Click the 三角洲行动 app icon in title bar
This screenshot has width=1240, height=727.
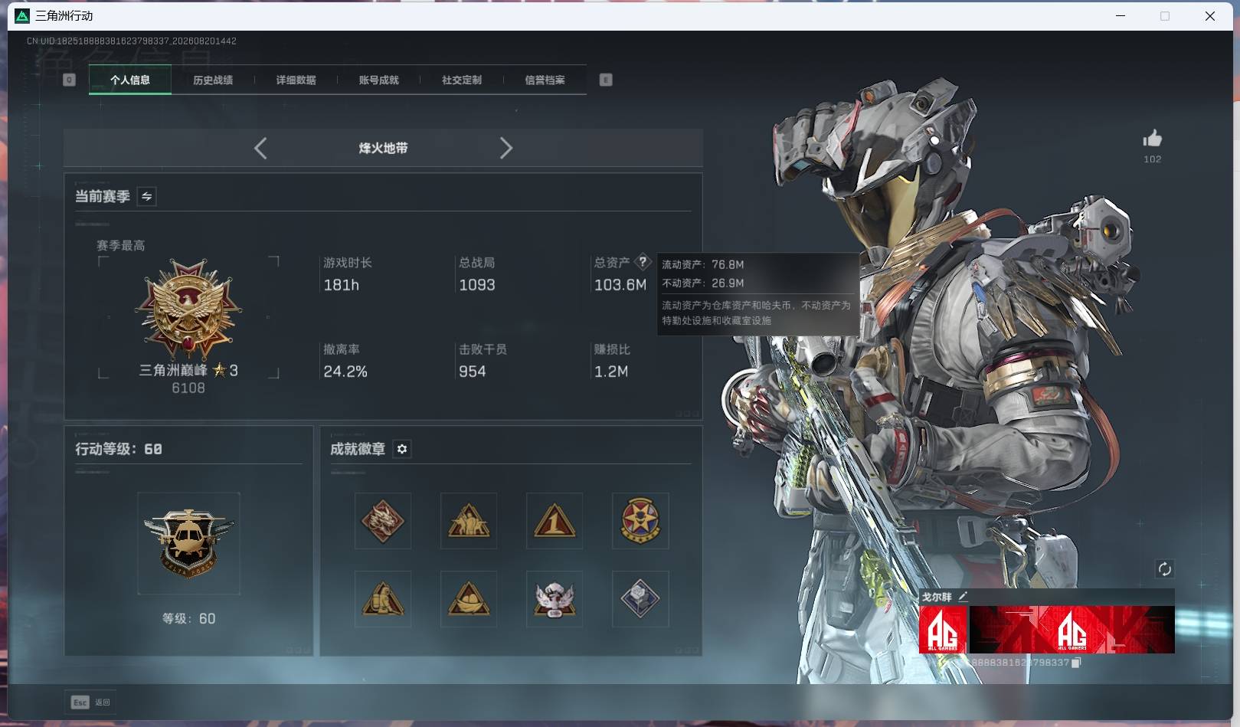point(22,16)
